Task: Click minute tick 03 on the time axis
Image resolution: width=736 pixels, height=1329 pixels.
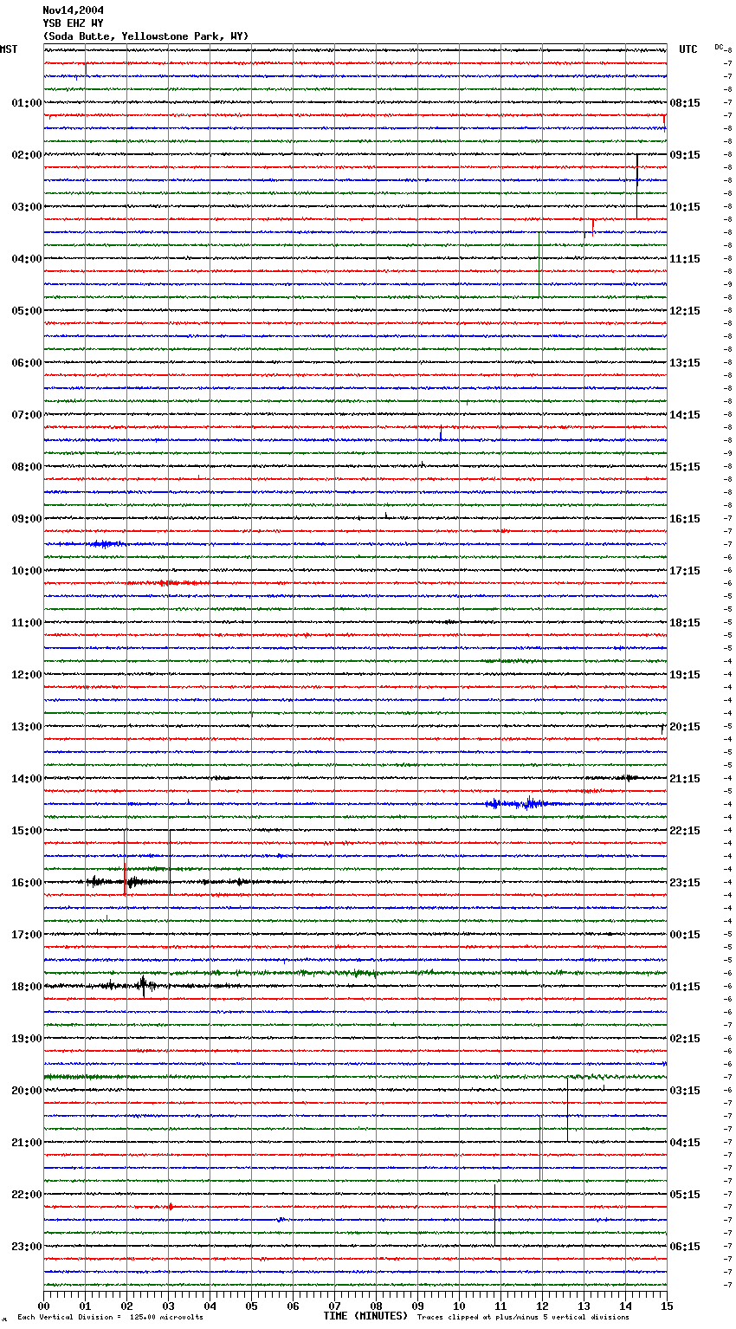Action: (168, 1305)
